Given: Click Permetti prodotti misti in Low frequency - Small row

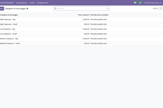Looking at the screenshot, I should coord(99,34).
